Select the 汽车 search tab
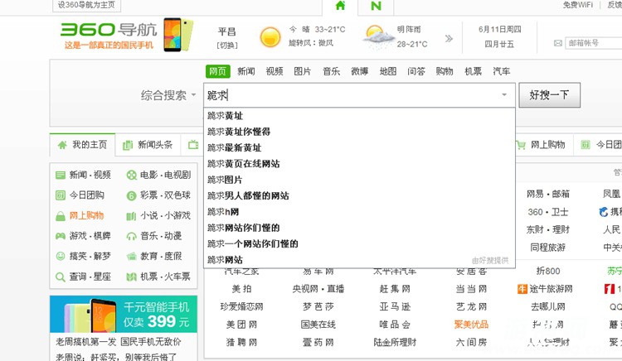Viewport: 622px width, 361px height. (x=502, y=71)
